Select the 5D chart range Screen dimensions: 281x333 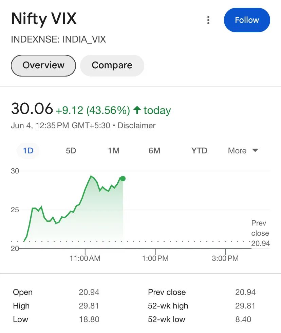click(x=71, y=151)
